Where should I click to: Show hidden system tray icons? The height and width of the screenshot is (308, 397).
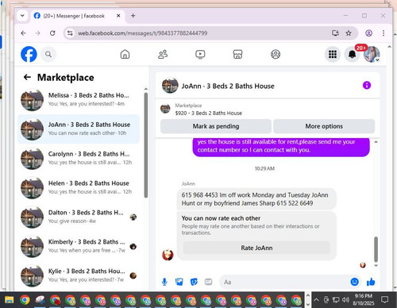tap(316, 300)
